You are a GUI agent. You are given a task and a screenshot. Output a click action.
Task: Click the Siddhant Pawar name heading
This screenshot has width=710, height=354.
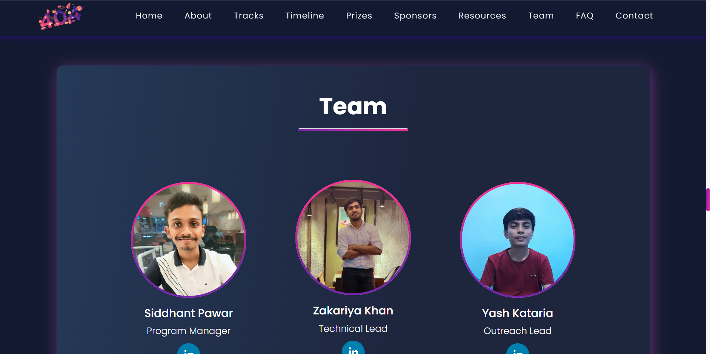pos(189,313)
